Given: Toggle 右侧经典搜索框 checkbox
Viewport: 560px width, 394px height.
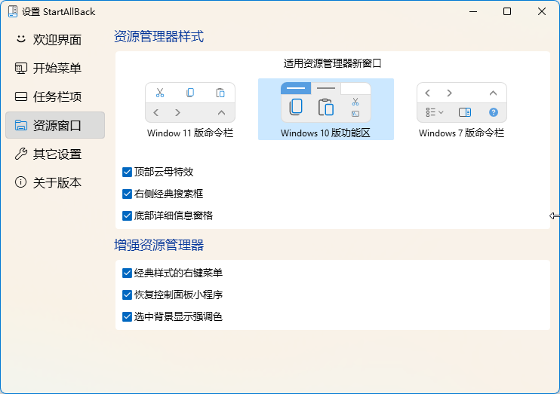Looking at the screenshot, I should pyautogui.click(x=127, y=194).
